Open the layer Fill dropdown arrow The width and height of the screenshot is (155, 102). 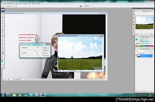click(x=153, y=53)
